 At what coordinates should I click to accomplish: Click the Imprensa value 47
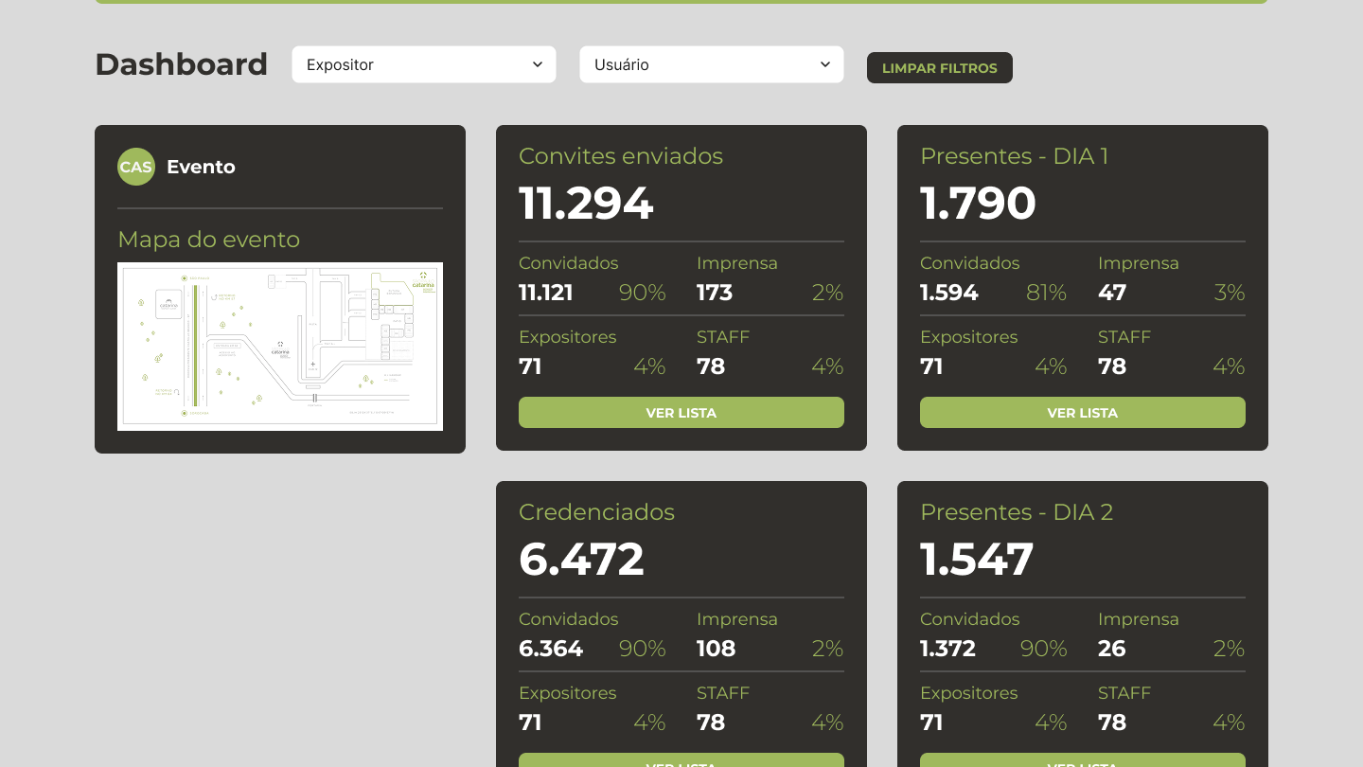[x=1112, y=293]
